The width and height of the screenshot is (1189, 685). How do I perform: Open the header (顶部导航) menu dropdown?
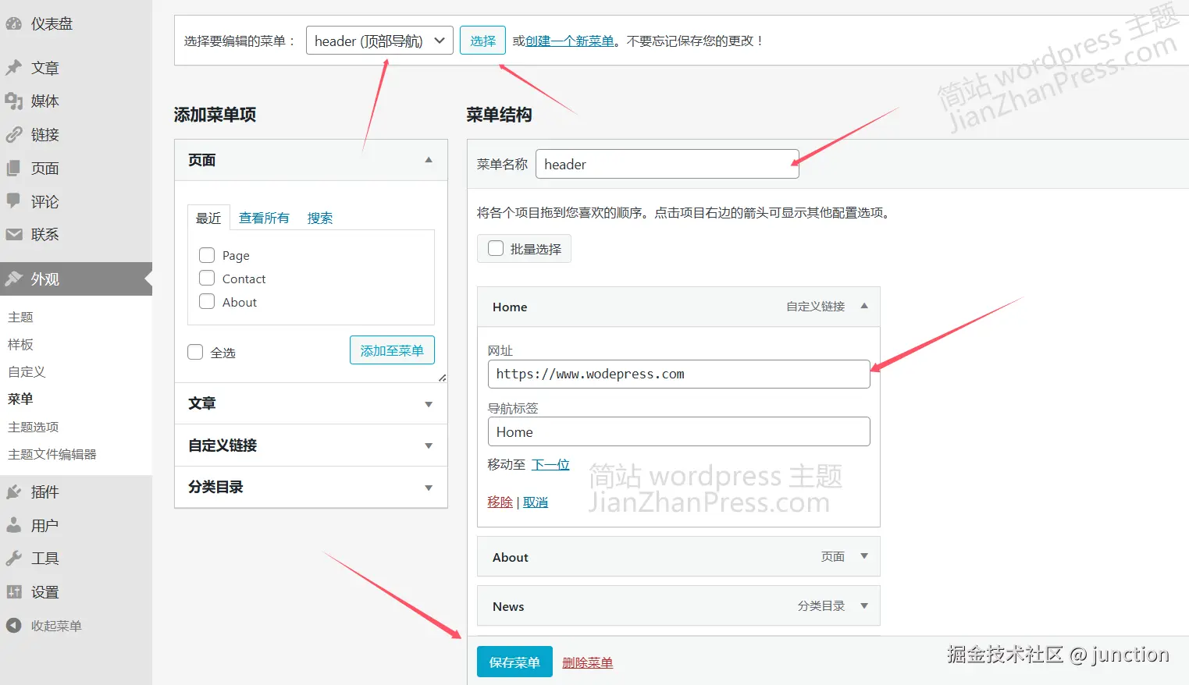click(379, 41)
